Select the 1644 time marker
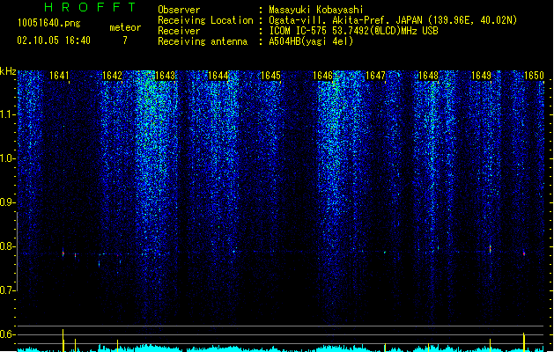Viewport: 554px width, 352px height. (x=218, y=76)
